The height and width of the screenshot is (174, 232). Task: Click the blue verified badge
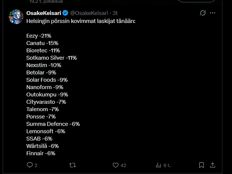click(65, 13)
